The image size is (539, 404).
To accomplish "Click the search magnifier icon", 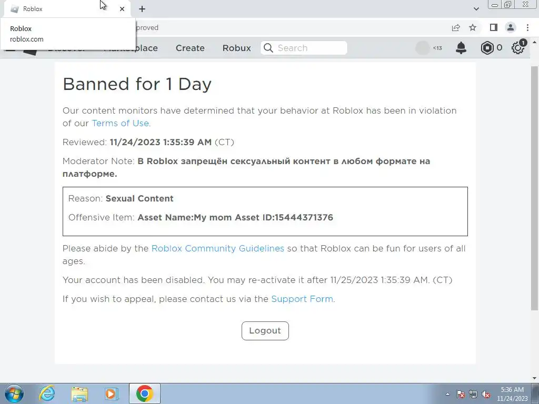I will pyautogui.click(x=268, y=48).
